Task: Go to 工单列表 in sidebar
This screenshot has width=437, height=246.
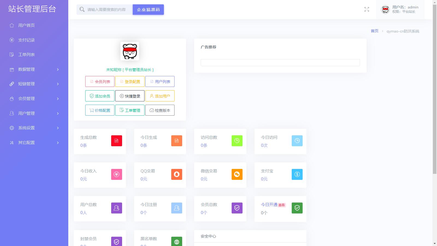Action: pos(26,55)
